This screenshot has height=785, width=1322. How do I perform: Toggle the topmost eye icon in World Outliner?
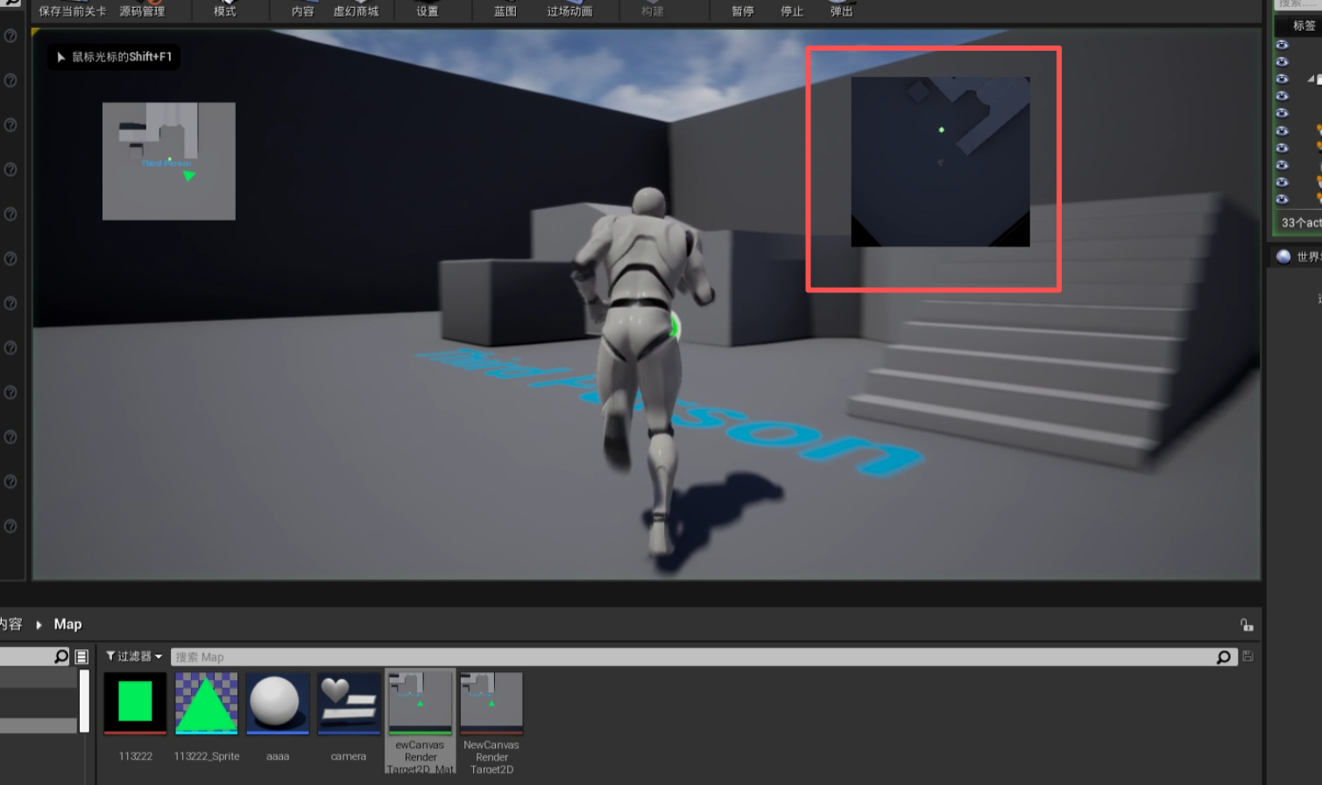tap(1282, 45)
